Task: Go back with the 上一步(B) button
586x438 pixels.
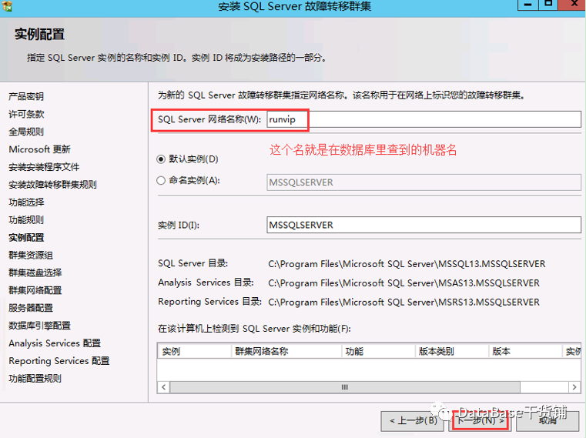Action: point(413,421)
